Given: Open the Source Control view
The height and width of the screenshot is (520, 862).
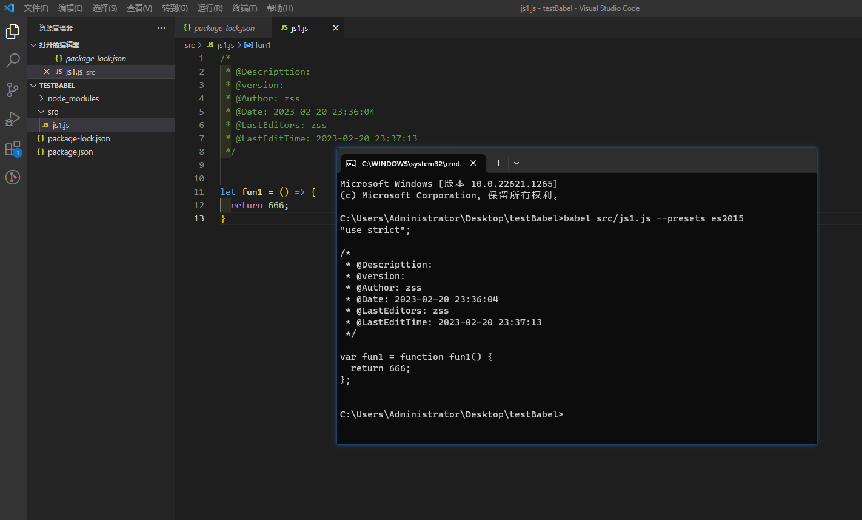Looking at the screenshot, I should tap(13, 90).
